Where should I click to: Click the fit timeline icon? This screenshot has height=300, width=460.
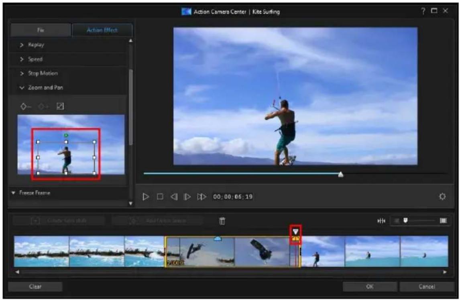pyautogui.click(x=381, y=221)
